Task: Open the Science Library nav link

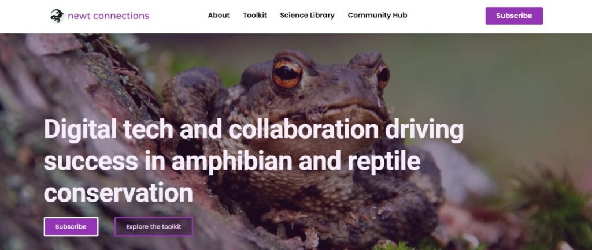Action: click(308, 16)
